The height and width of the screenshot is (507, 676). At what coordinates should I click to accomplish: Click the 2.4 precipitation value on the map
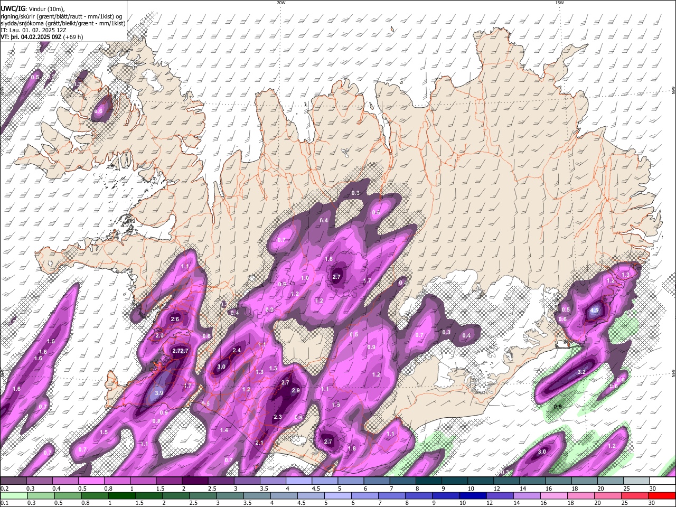[237, 350]
